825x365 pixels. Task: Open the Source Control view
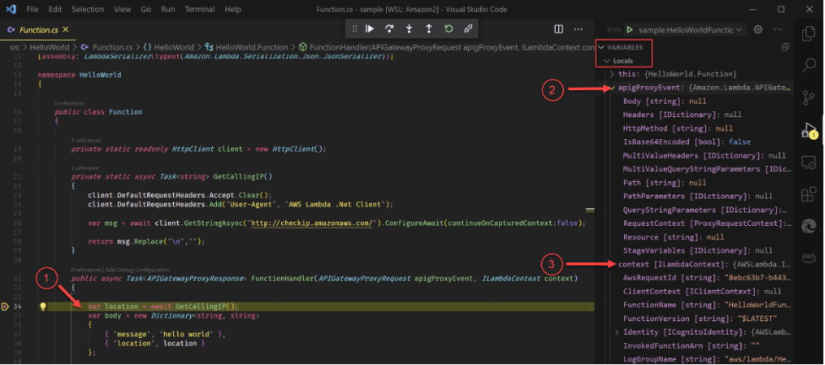[809, 97]
